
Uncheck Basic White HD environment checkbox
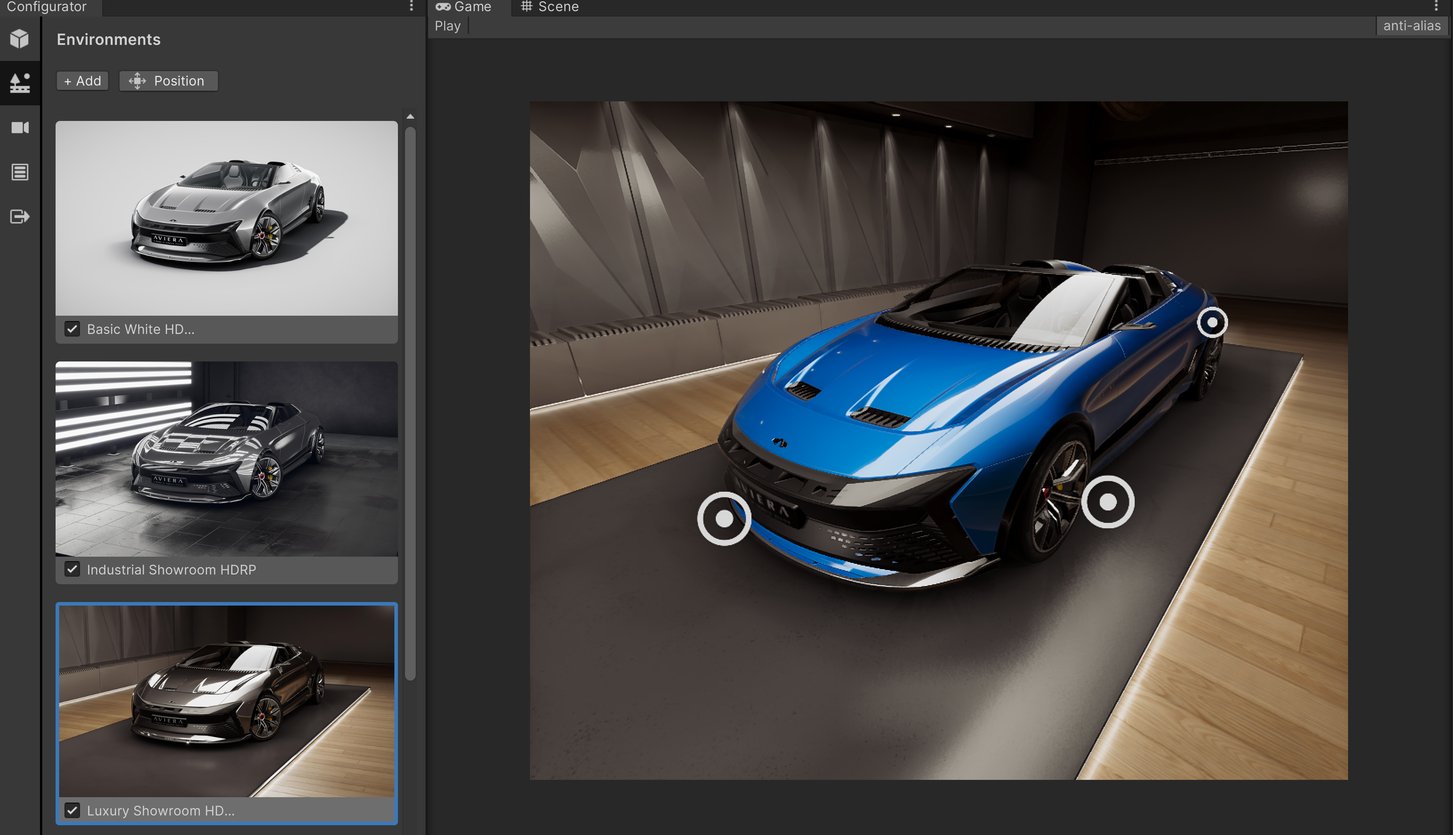tap(72, 329)
